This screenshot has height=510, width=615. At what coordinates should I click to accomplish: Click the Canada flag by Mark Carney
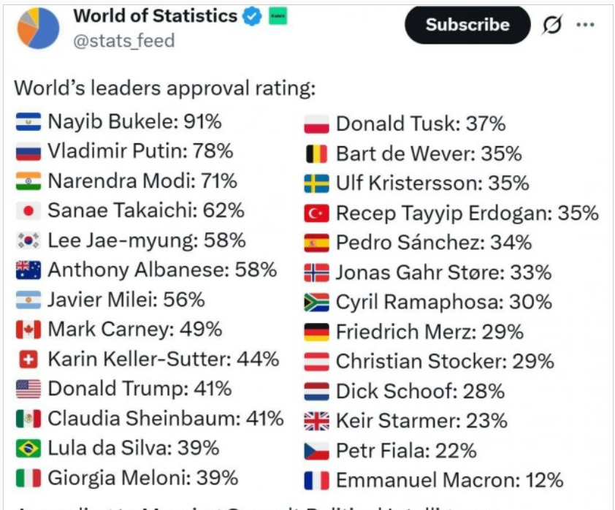(x=28, y=330)
